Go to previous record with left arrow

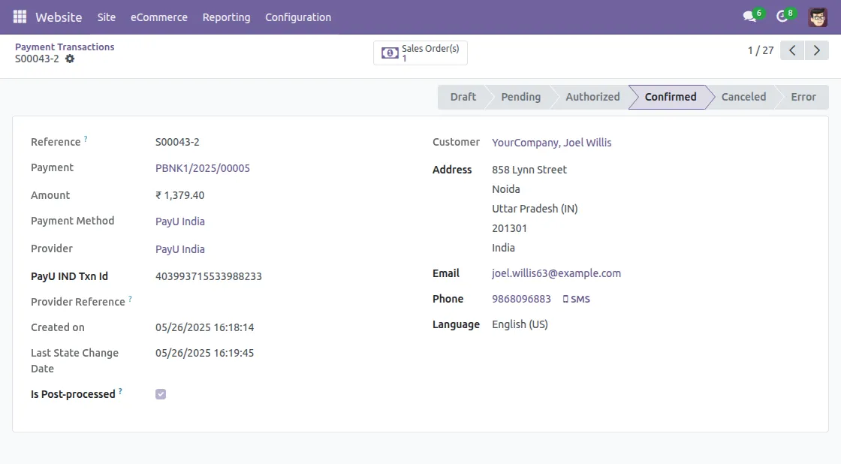[792, 50]
